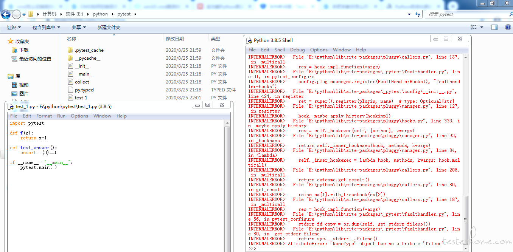
Task: Open Edit menu in Python Shell
Action: tap(265, 49)
